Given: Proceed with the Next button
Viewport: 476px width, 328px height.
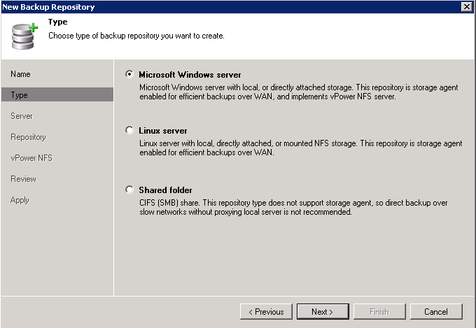Looking at the screenshot, I should click(x=323, y=312).
